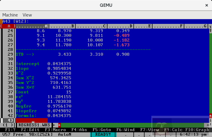Select column D header
Viewport: 212px width, 137px height.
pos(122,26)
